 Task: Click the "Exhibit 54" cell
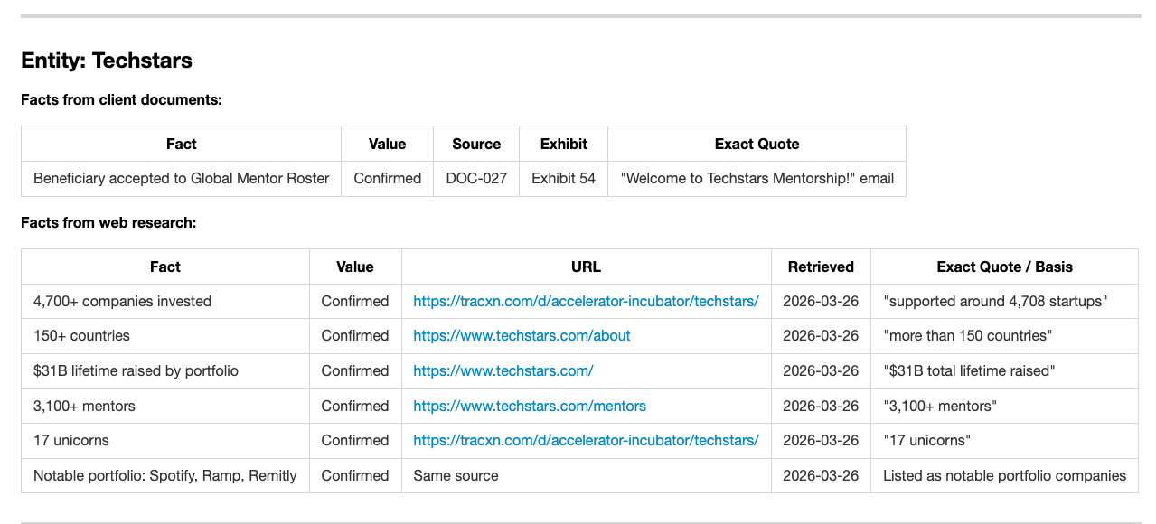click(x=563, y=178)
